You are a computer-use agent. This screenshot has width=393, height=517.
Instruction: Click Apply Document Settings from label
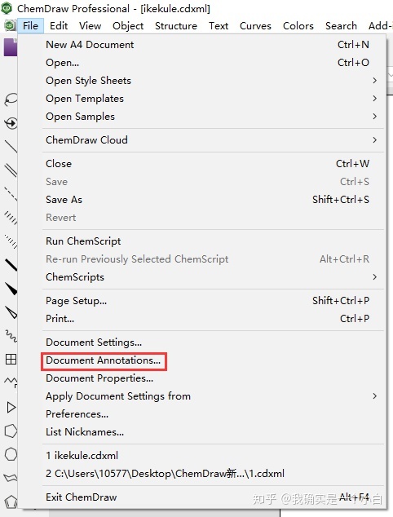(118, 395)
